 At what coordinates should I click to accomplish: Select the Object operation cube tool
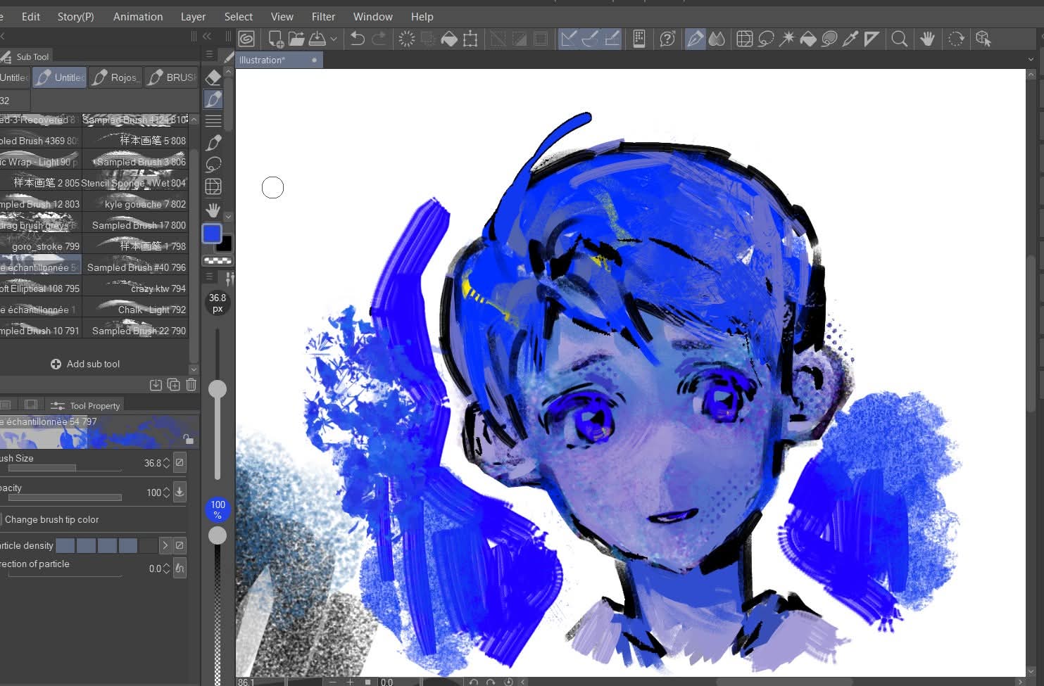[x=983, y=39]
